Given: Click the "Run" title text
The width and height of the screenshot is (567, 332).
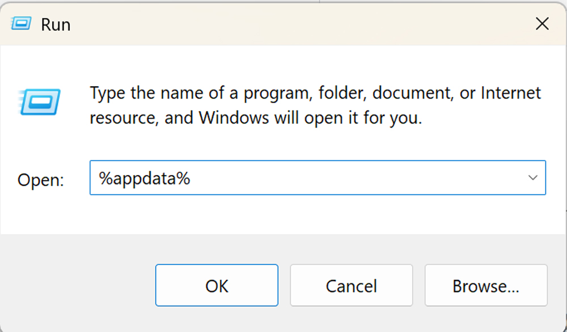Looking at the screenshot, I should (x=56, y=25).
